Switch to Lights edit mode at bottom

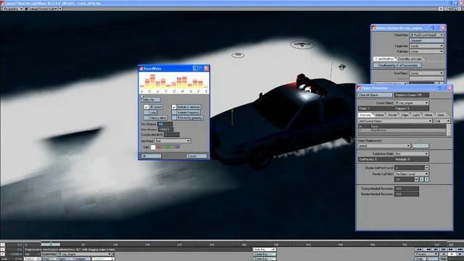pyautogui.click(x=65, y=259)
